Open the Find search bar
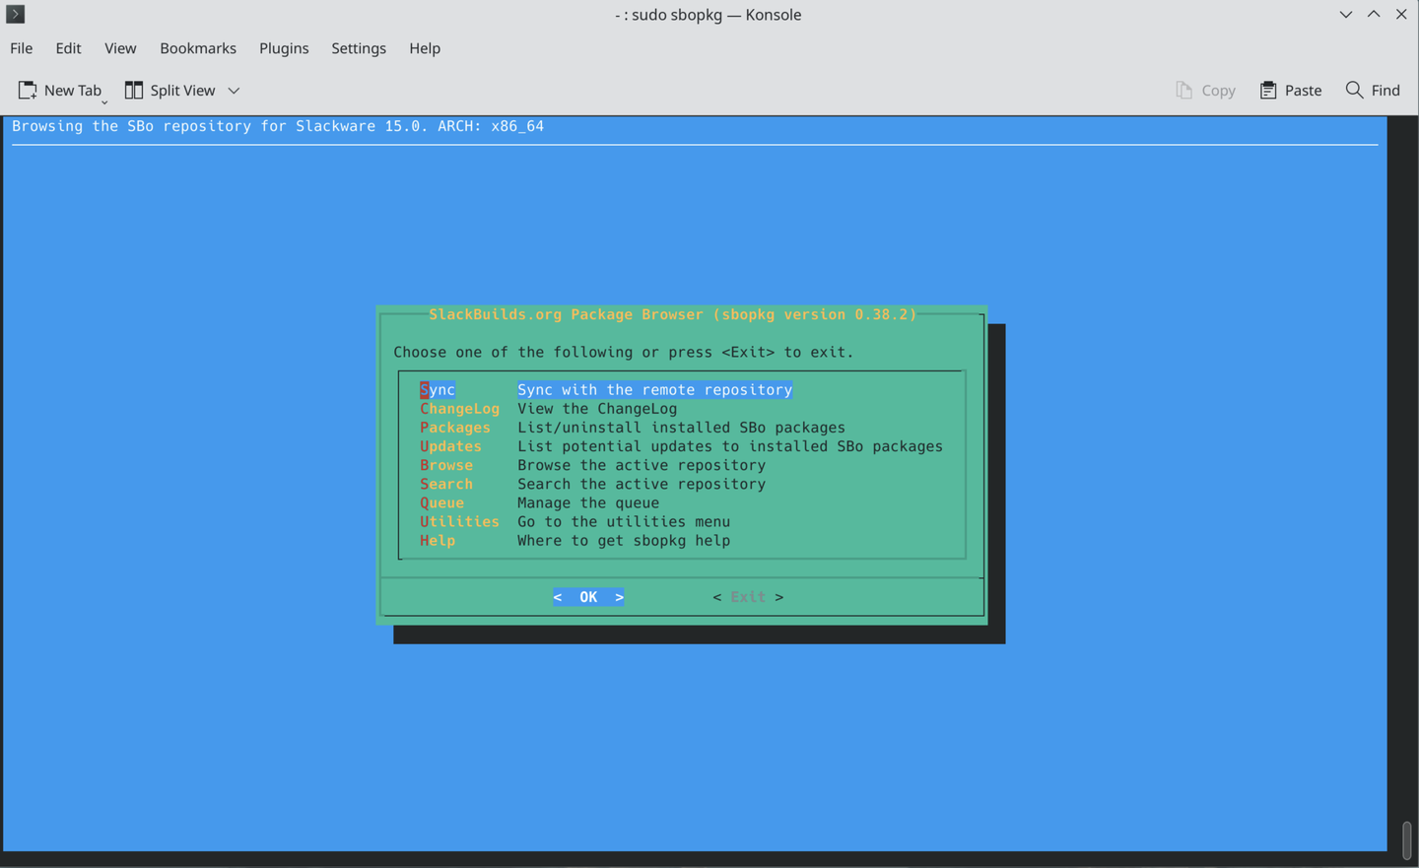This screenshot has width=1419, height=868. point(1373,90)
